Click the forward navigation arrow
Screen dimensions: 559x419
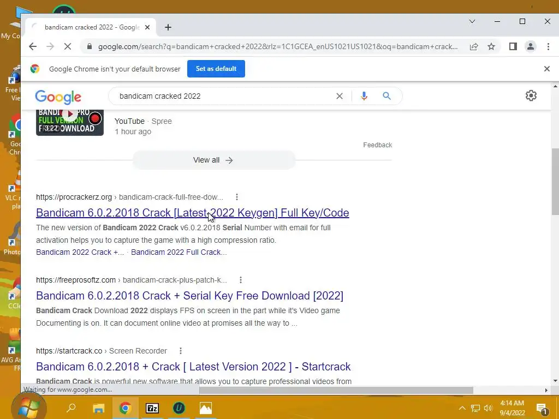[x=50, y=46]
